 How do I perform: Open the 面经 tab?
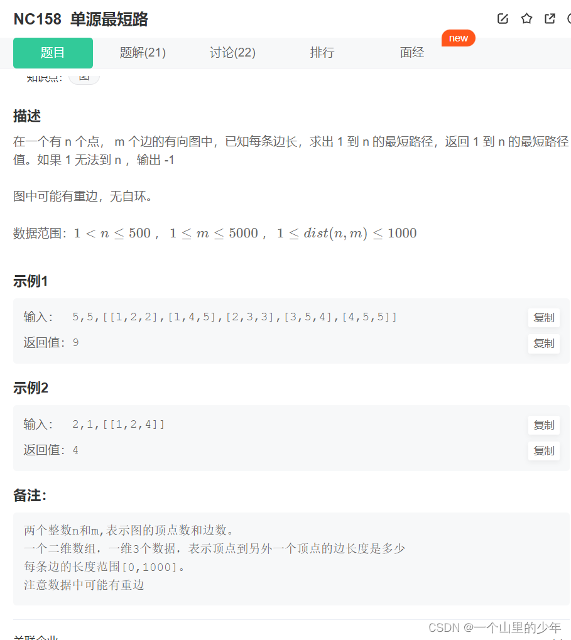[x=412, y=53]
